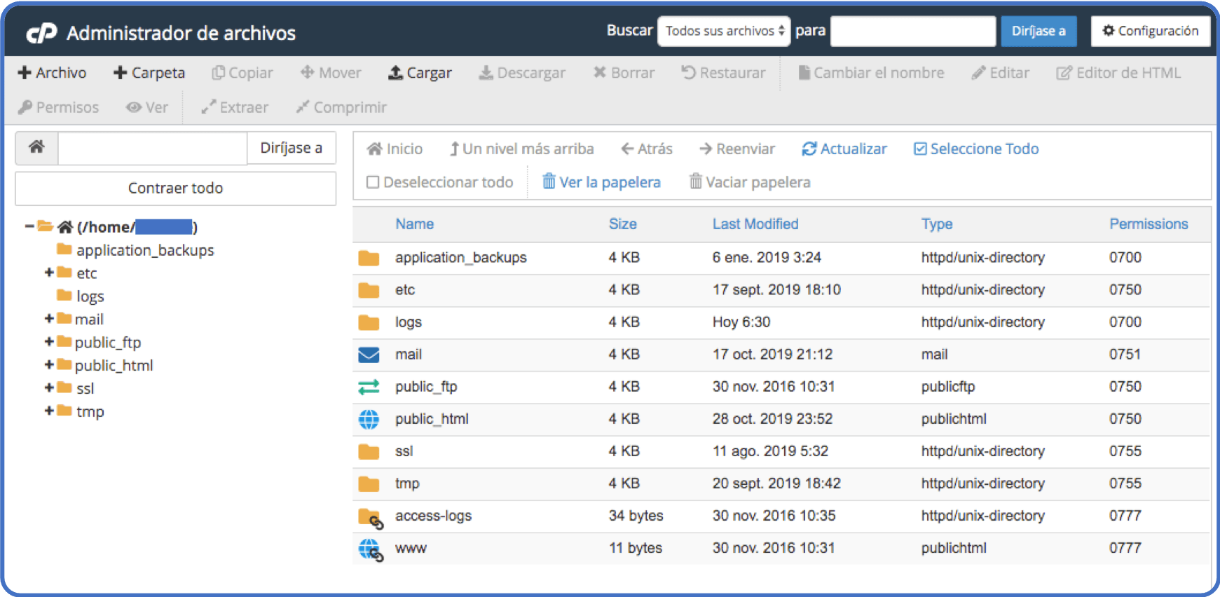Open the Todos sus archivos search dropdown
Image resolution: width=1220 pixels, height=597 pixels.
pyautogui.click(x=724, y=31)
